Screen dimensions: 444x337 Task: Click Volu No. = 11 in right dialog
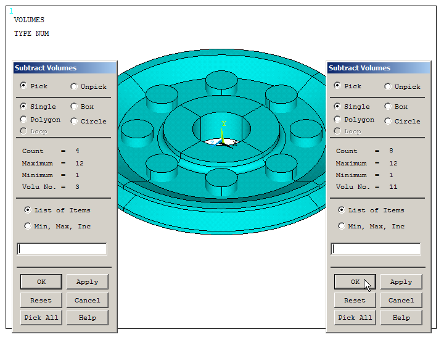pos(367,187)
